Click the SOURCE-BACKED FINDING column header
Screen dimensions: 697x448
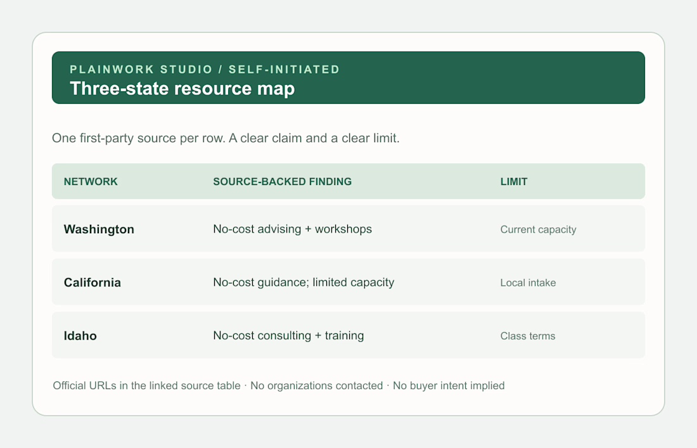tap(282, 181)
